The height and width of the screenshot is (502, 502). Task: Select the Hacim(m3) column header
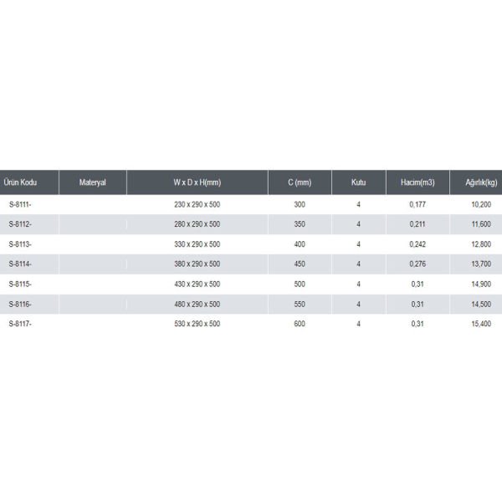coord(417,182)
